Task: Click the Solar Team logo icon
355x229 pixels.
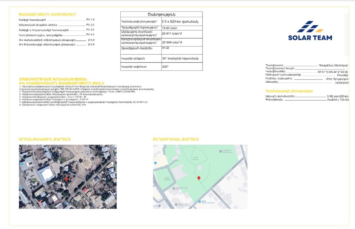Action: pyautogui.click(x=310, y=27)
